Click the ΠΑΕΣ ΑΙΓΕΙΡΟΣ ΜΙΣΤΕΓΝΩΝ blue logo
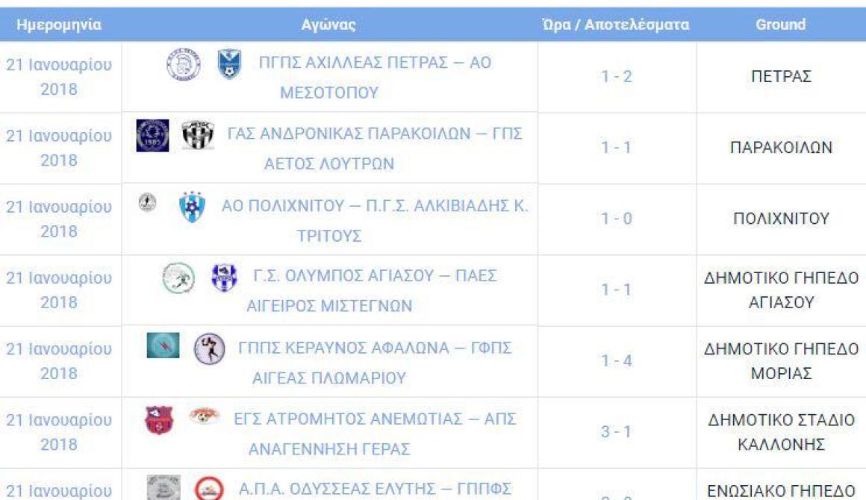866x500 pixels. tap(224, 278)
